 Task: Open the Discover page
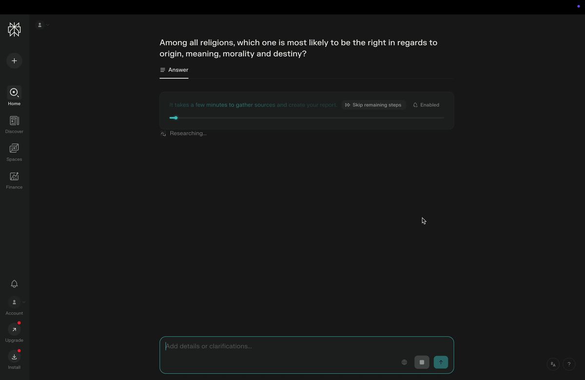[14, 124]
